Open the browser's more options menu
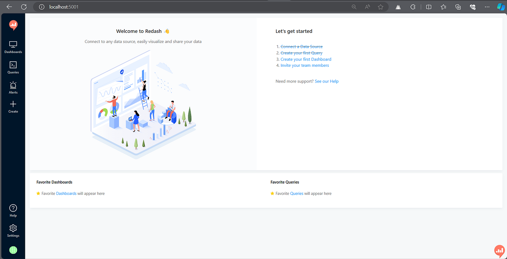507x259 pixels. pyautogui.click(x=486, y=6)
